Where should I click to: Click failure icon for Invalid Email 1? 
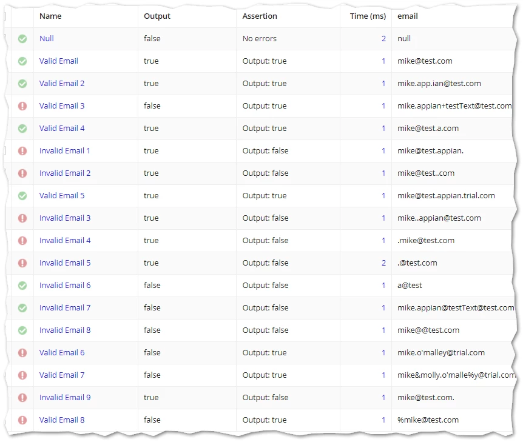point(22,150)
